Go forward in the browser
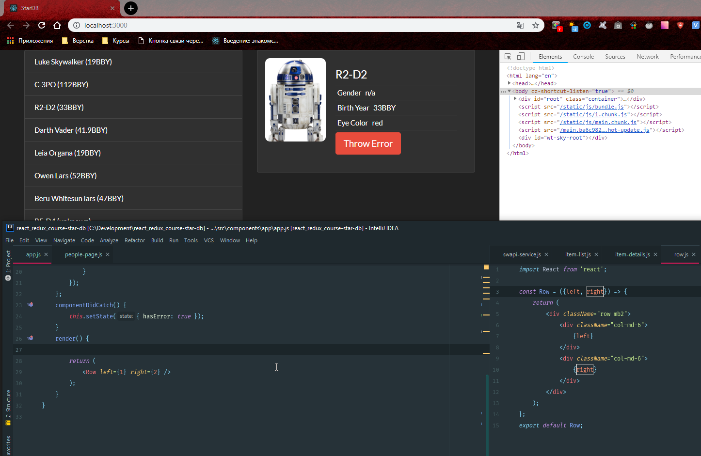 click(x=26, y=25)
